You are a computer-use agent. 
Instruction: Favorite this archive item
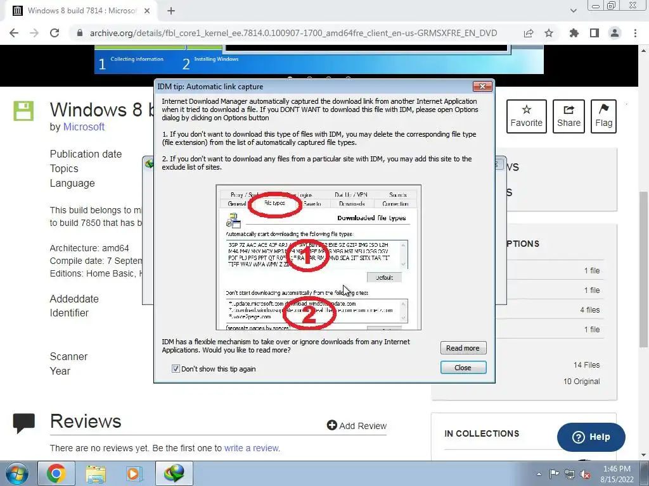click(527, 116)
